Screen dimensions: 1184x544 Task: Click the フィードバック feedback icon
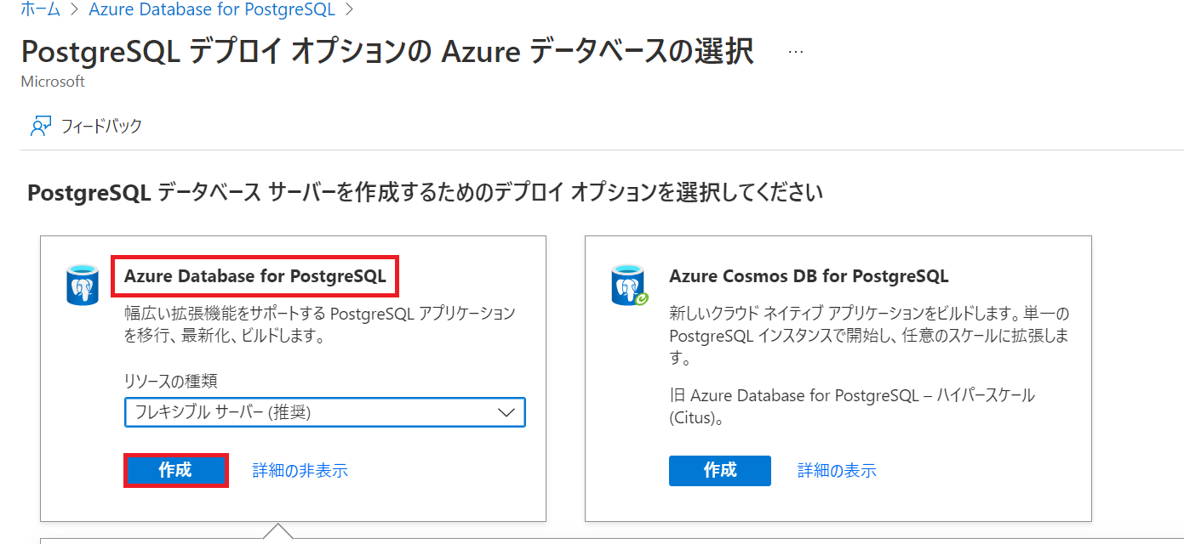[39, 125]
